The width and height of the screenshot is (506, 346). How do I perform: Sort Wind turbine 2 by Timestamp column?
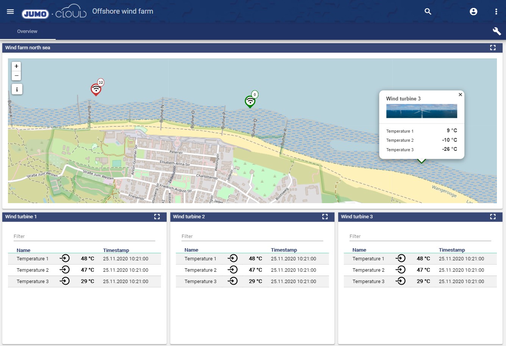click(x=284, y=250)
